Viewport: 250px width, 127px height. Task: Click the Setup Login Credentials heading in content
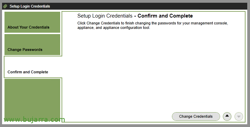(x=105, y=16)
